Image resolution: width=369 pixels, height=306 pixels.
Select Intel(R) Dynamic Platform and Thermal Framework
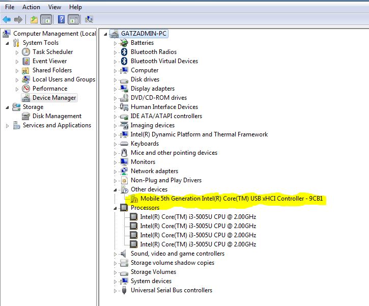click(x=199, y=134)
